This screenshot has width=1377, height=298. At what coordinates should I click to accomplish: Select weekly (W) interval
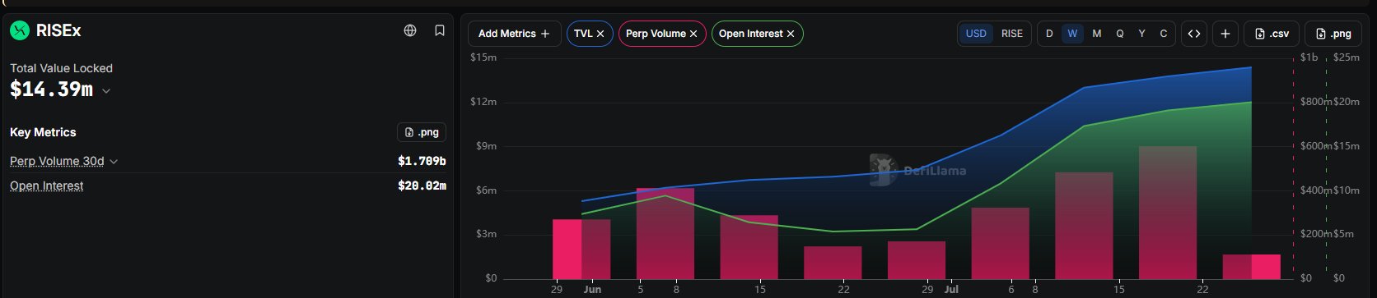pyautogui.click(x=1072, y=34)
